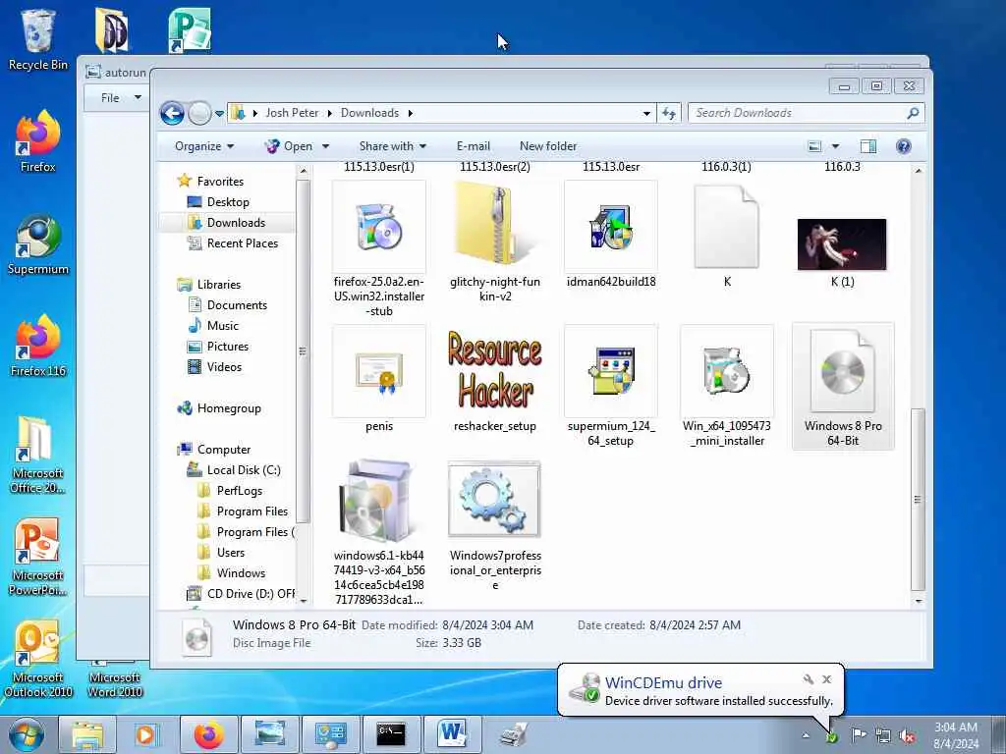Viewport: 1006px width, 754px height.
Task: Expand the arrow after the Downloads breadcrumb
Action: 410,114
